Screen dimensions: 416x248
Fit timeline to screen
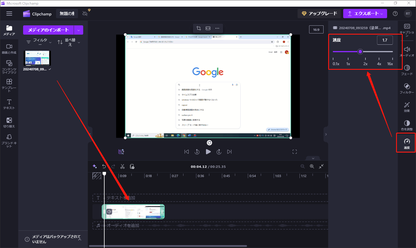pyautogui.click(x=321, y=166)
